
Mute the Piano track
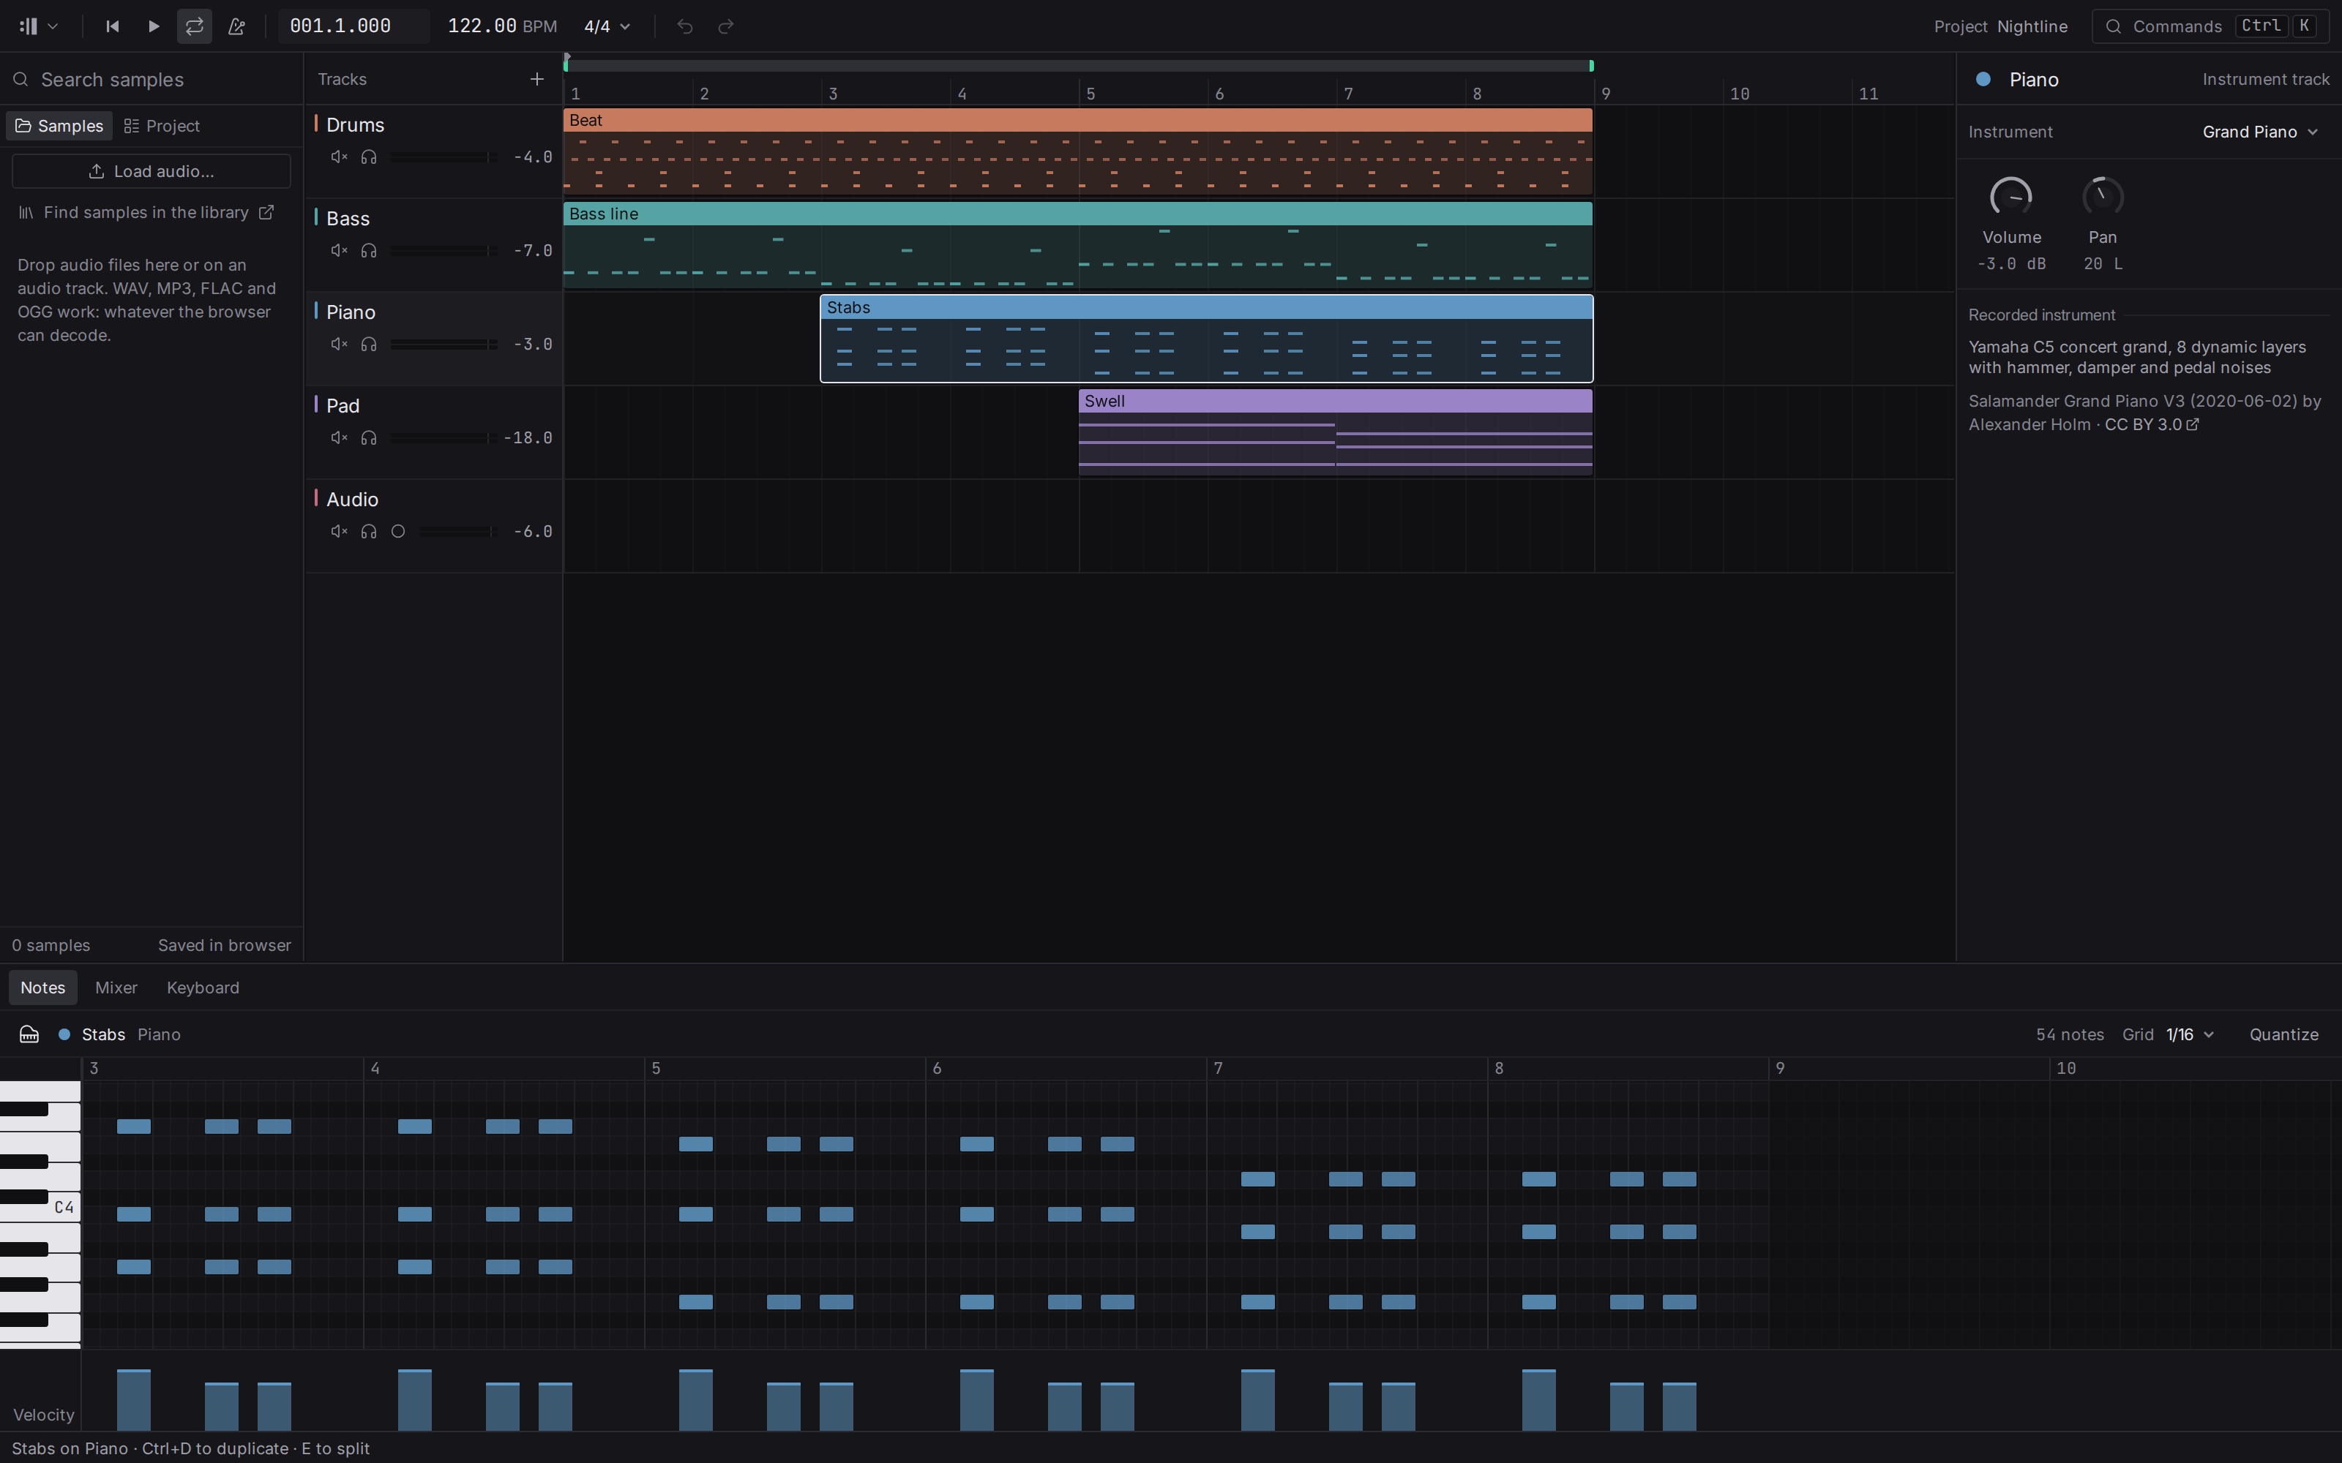(x=339, y=345)
